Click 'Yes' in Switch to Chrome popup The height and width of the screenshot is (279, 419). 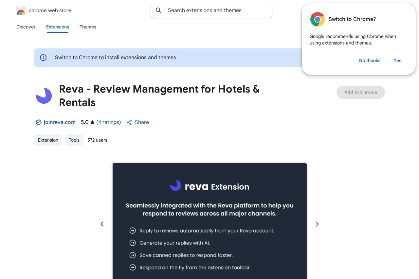tap(397, 61)
